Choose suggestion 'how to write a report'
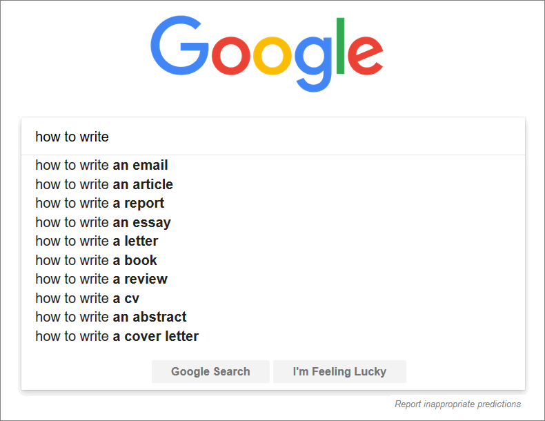545x421 pixels. point(273,204)
